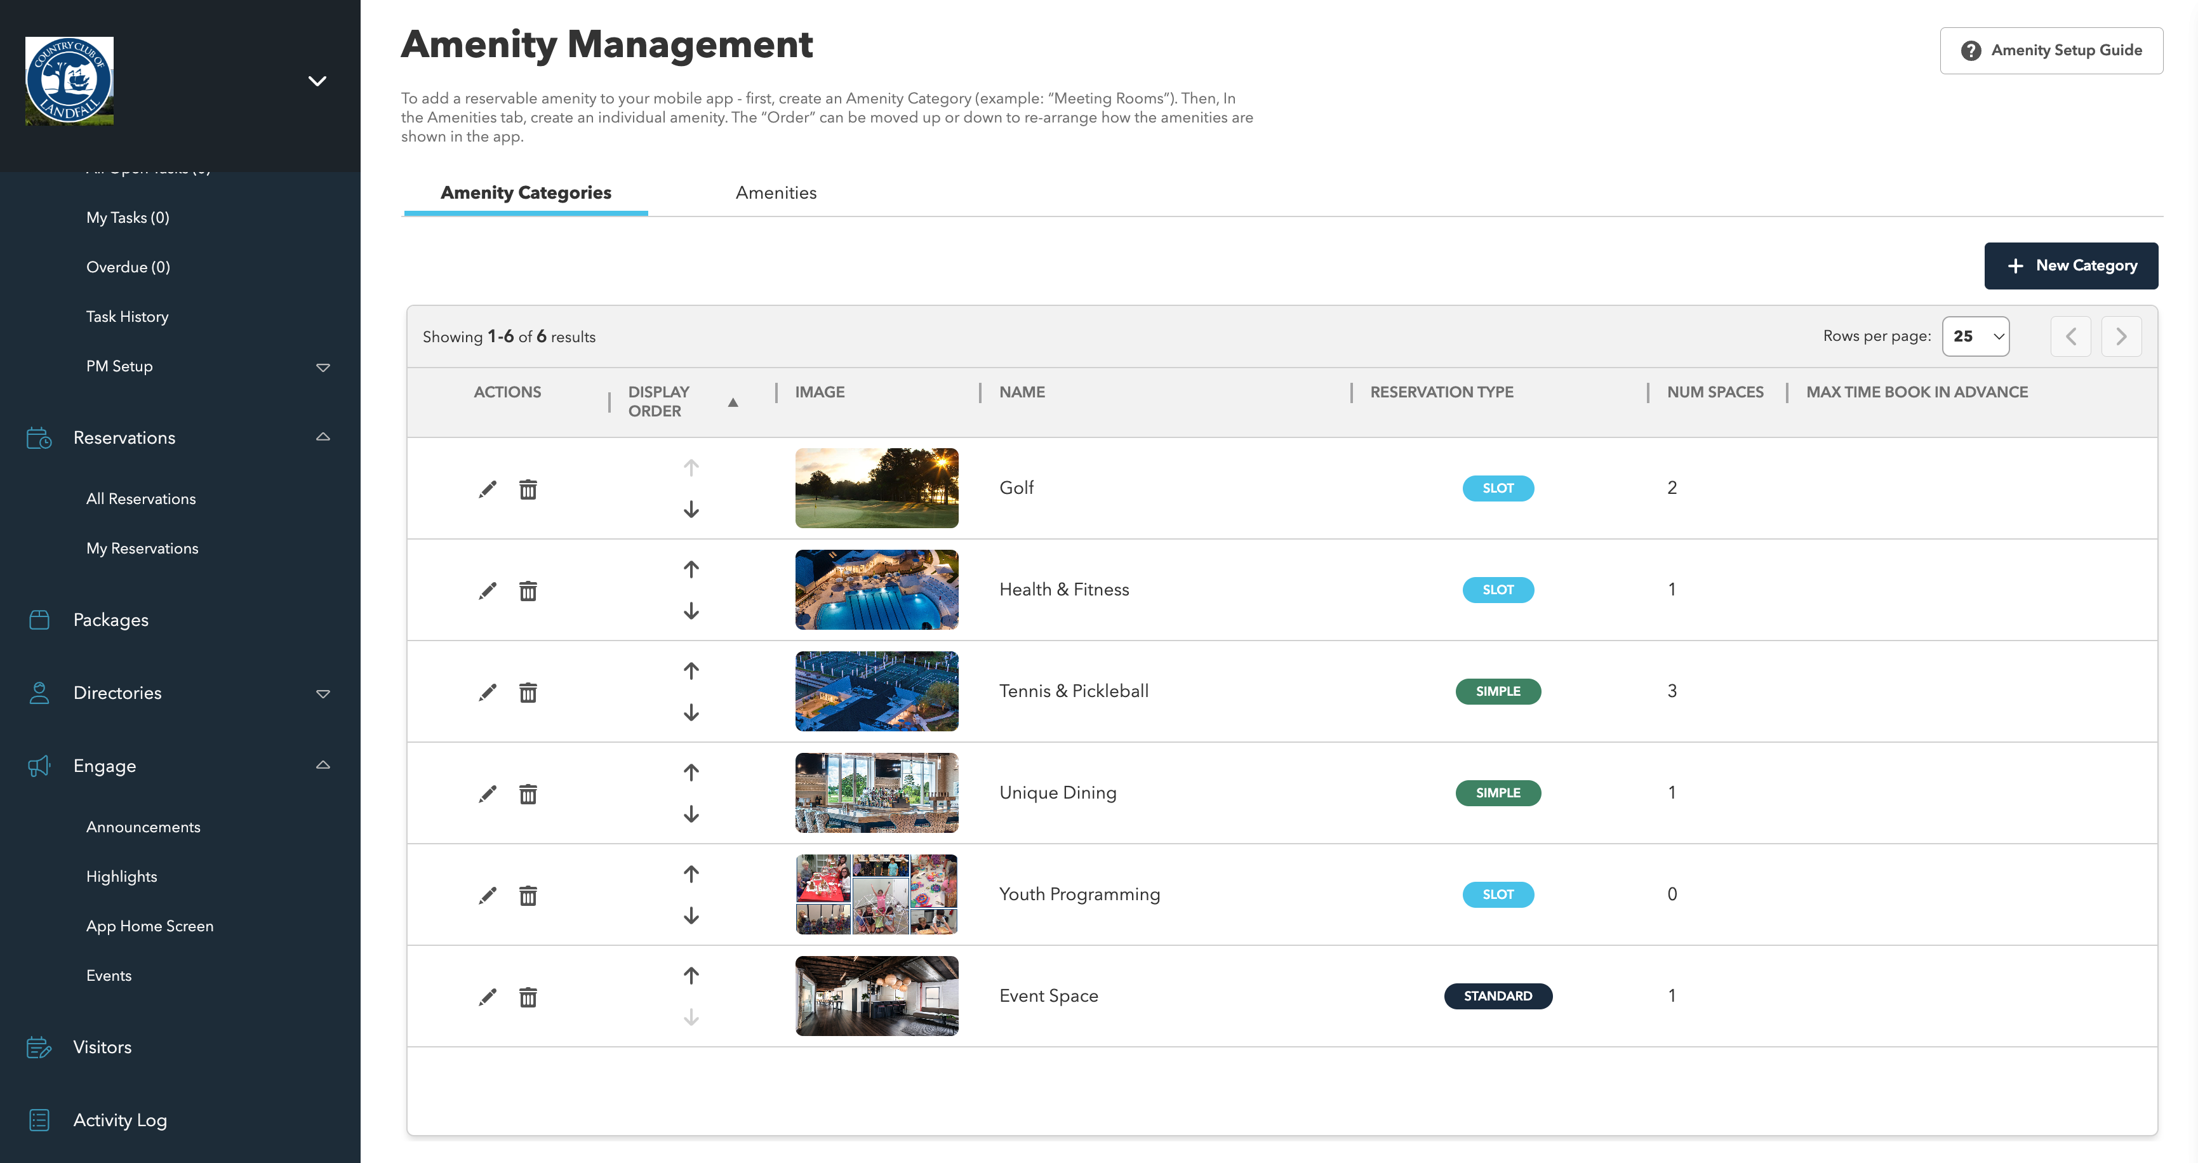This screenshot has width=2198, height=1163.
Task: Move Unique Dining down in order
Action: 691,814
